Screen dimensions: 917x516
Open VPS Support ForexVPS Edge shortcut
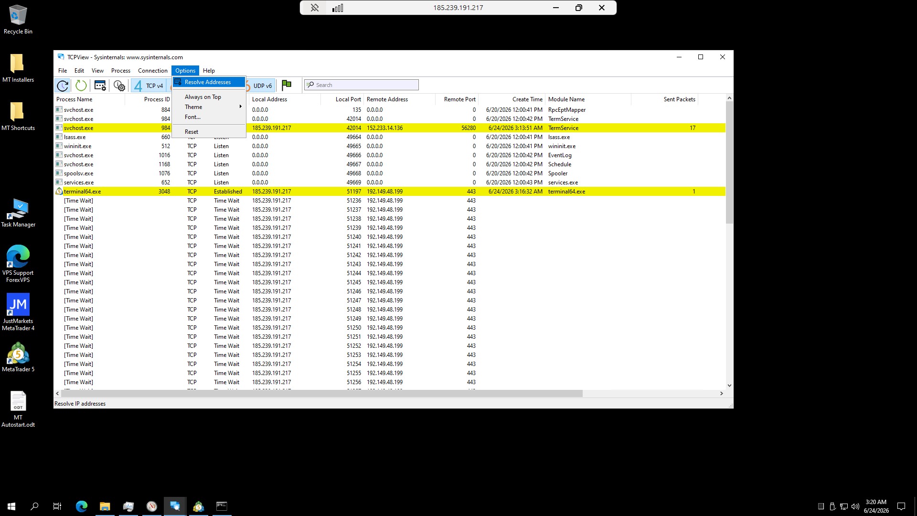(18, 264)
